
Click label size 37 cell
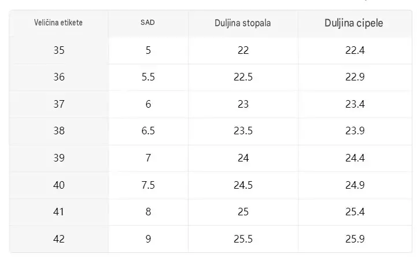(x=59, y=104)
